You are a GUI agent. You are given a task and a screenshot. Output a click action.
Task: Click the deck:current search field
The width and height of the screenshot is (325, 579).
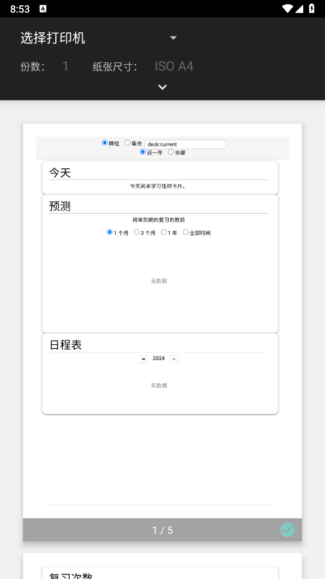(x=185, y=144)
